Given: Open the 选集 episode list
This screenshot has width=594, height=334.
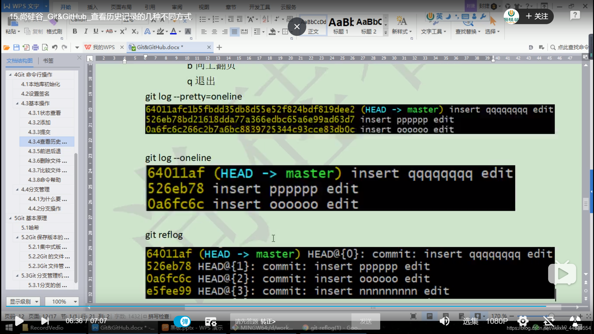Looking at the screenshot, I should tap(470, 321).
